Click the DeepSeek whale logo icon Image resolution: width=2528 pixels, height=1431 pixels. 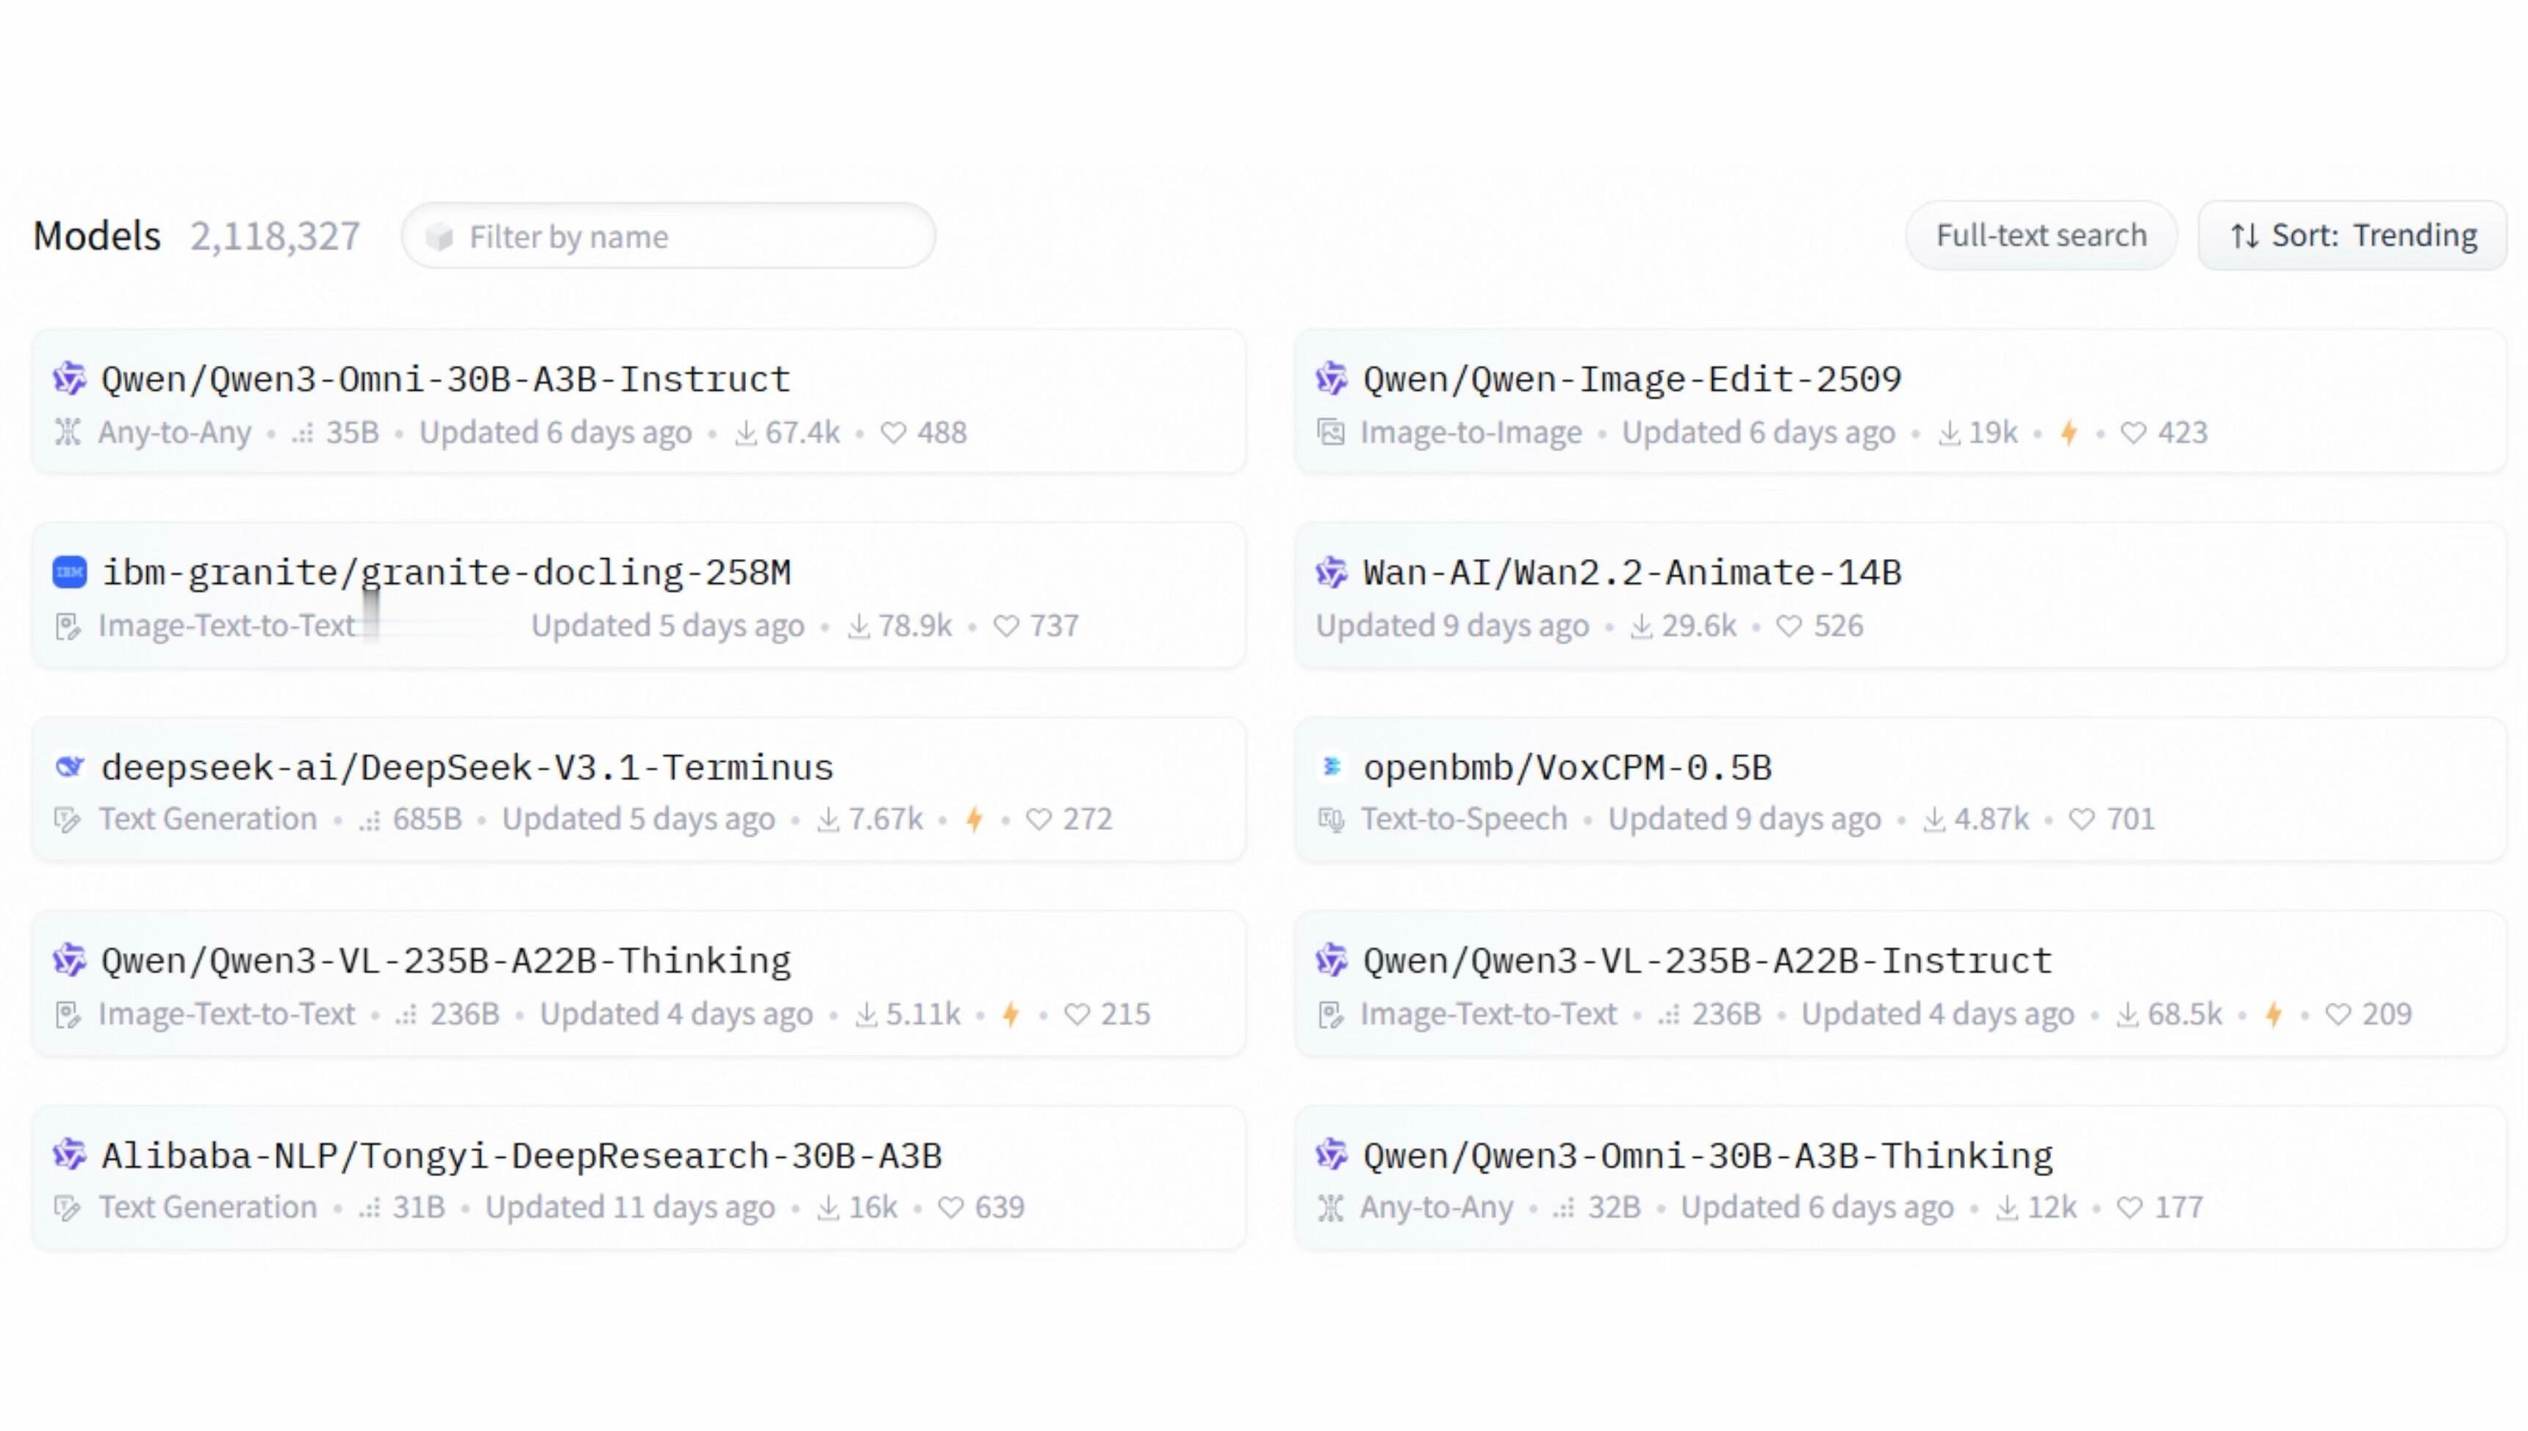70,767
